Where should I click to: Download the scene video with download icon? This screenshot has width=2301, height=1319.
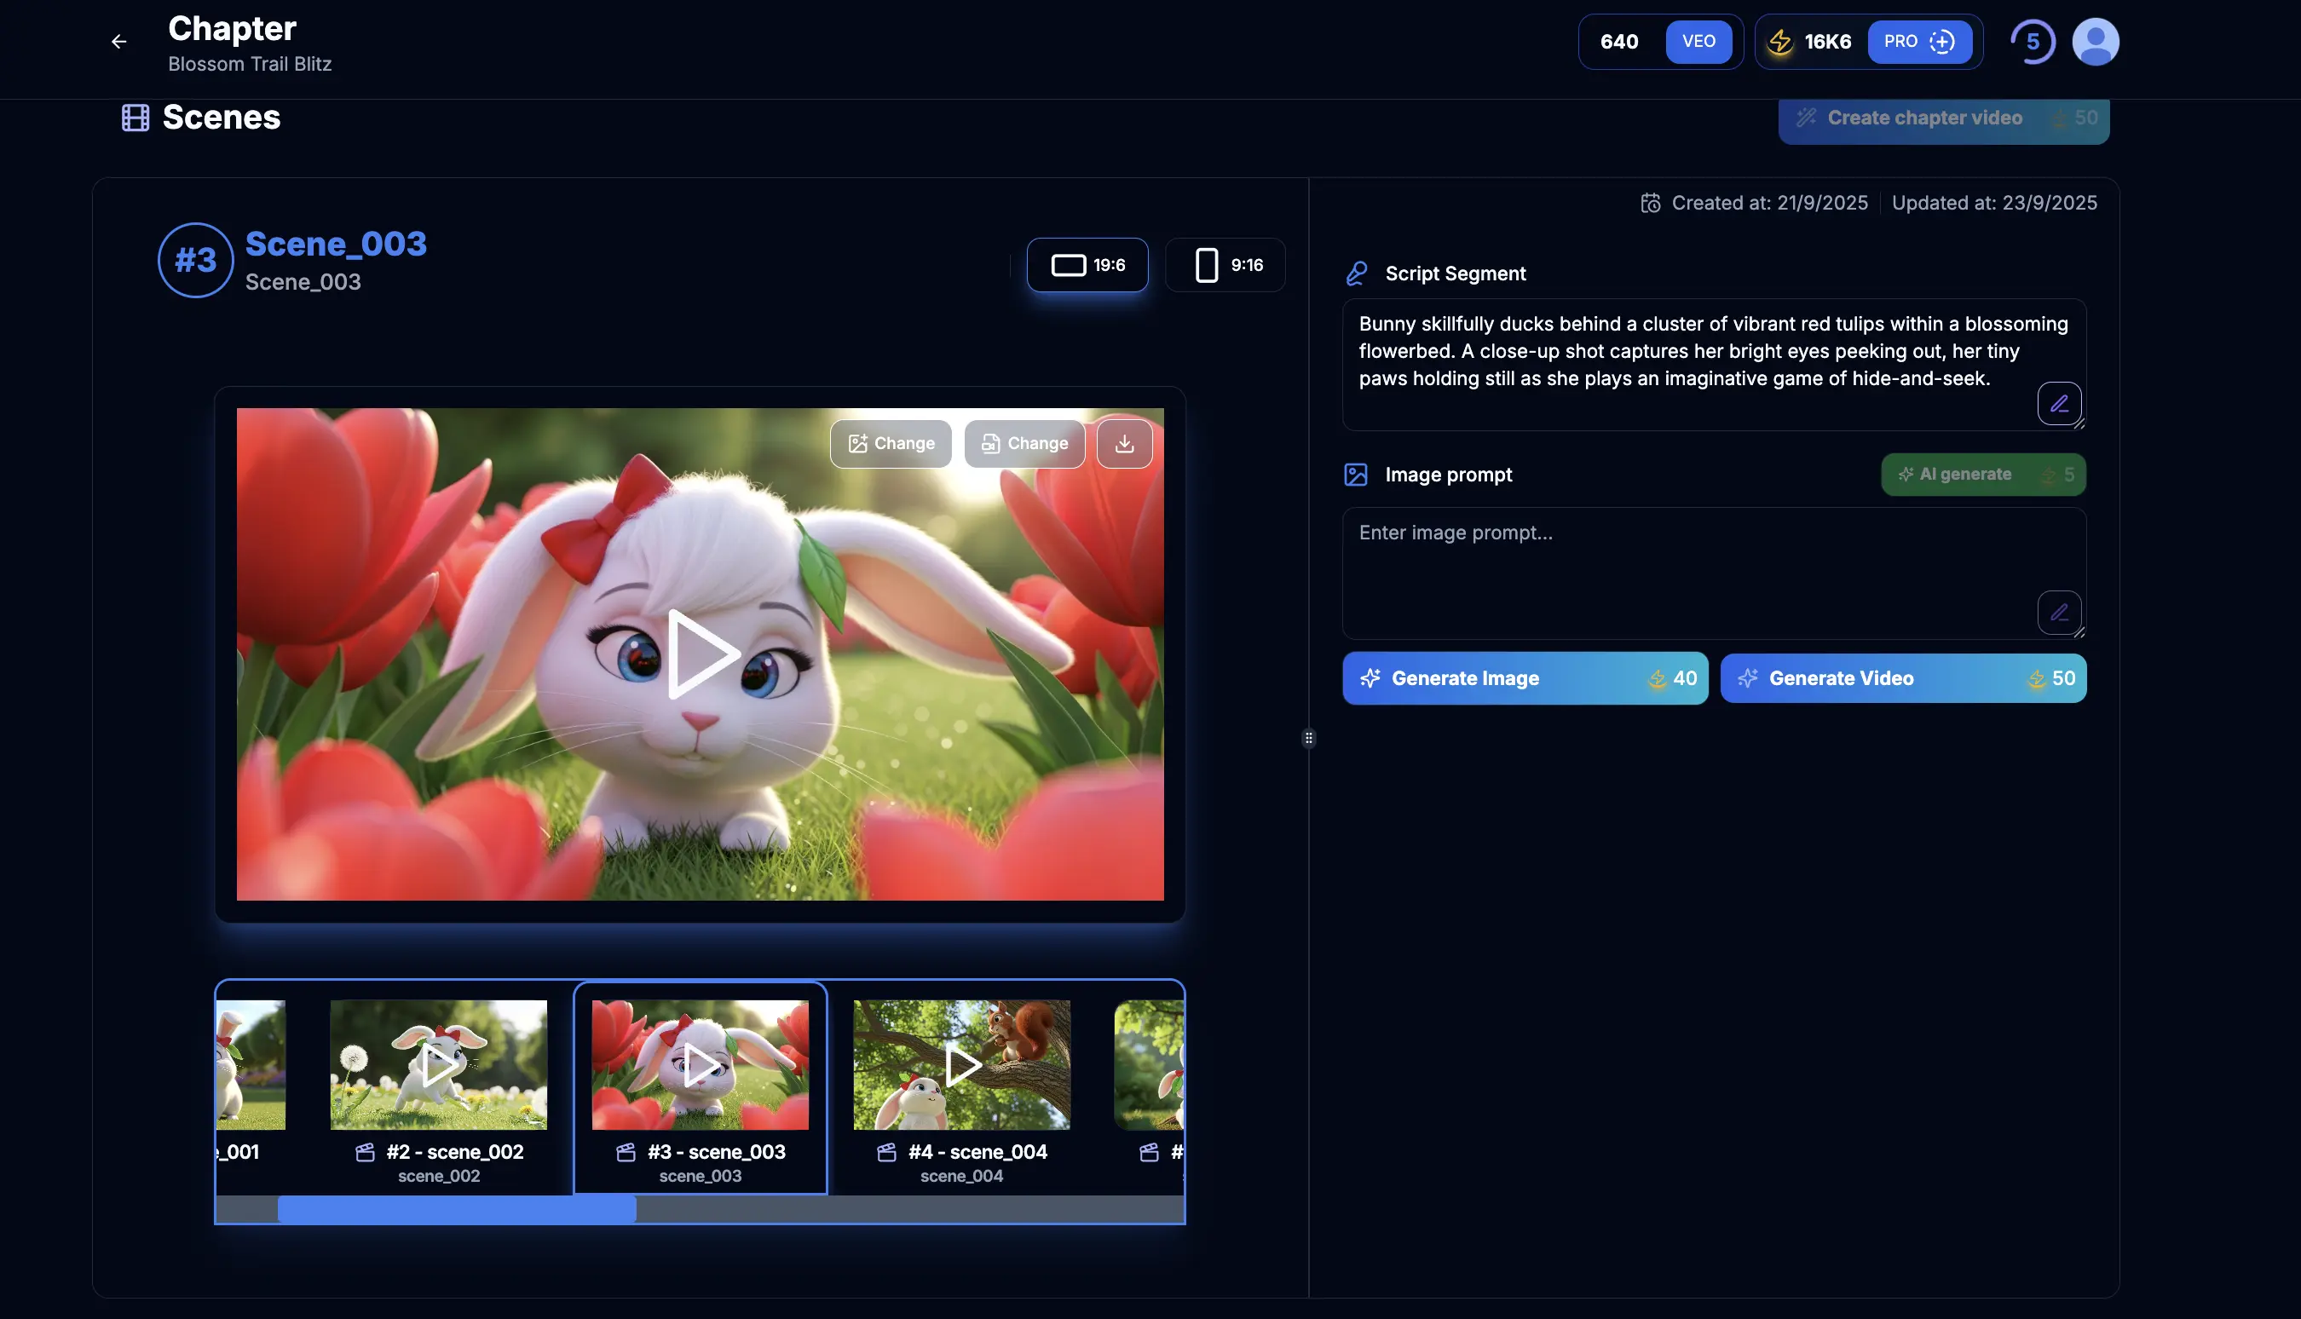[x=1124, y=444]
